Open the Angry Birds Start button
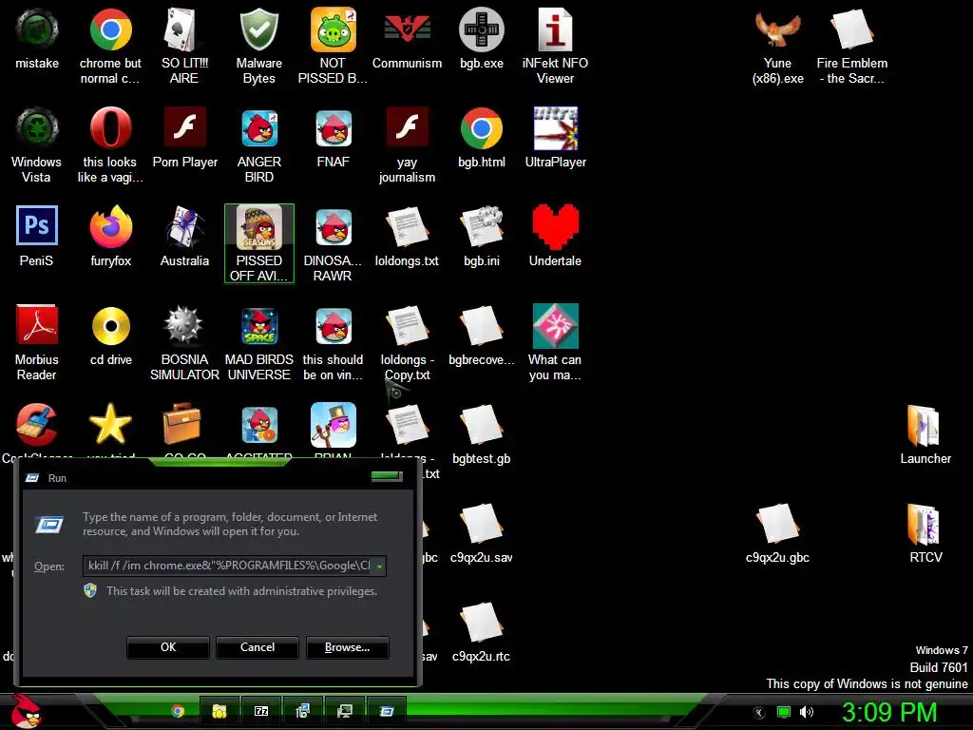 coord(25,711)
